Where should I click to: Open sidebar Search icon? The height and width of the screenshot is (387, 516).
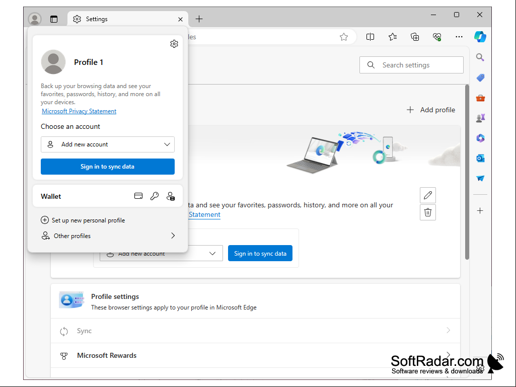(480, 57)
